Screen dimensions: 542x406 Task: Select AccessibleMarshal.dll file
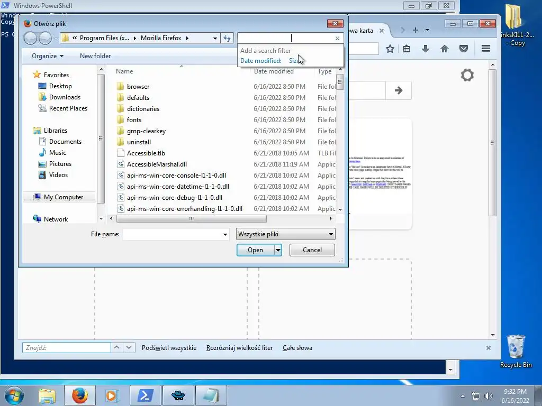[x=157, y=164]
